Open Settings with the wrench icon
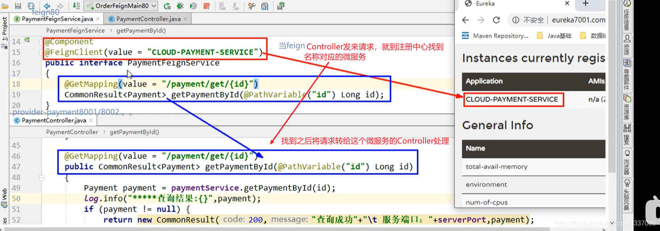Image resolution: width=660 pixels, height=231 pixels. pyautogui.click(x=251, y=6)
